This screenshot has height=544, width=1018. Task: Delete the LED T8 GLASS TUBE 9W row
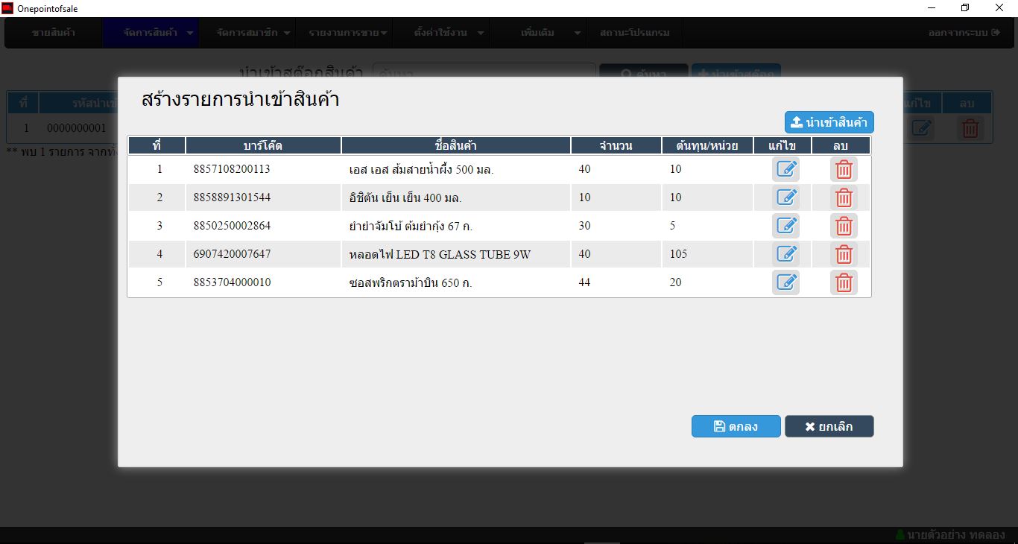click(x=844, y=254)
